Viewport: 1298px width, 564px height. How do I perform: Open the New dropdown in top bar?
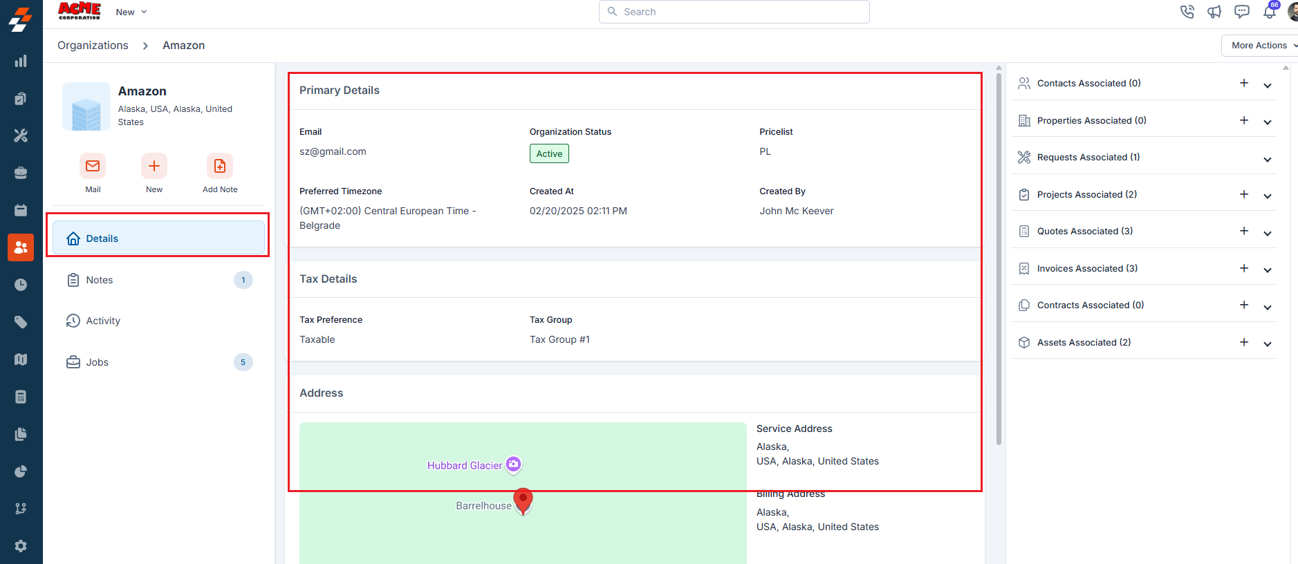[x=131, y=12]
